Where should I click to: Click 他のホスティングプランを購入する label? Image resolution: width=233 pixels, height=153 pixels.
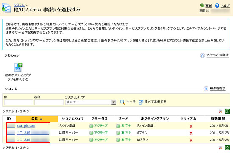click(x=18, y=77)
